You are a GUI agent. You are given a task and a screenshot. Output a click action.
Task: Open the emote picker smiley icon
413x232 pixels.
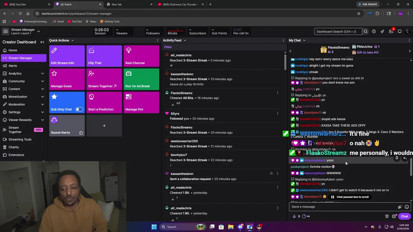[x=407, y=207]
